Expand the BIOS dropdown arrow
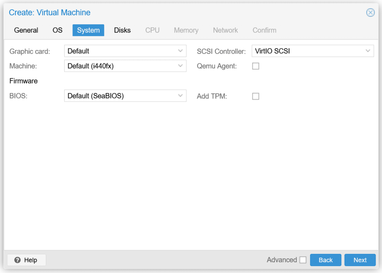The image size is (382, 273). pos(180,96)
